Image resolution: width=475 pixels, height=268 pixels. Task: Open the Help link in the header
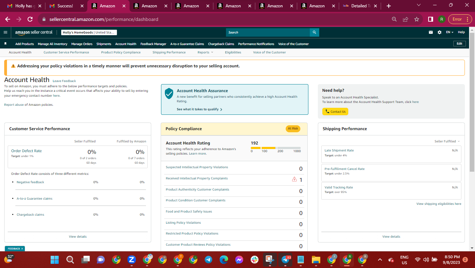pos(461,32)
